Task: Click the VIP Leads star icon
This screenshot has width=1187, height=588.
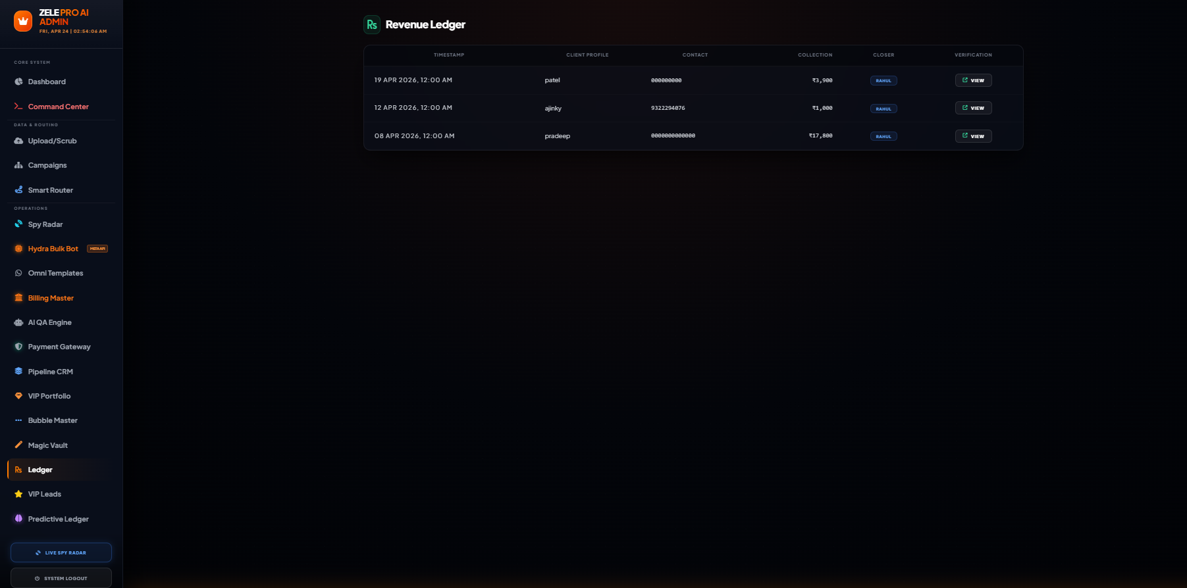Action: click(x=18, y=494)
